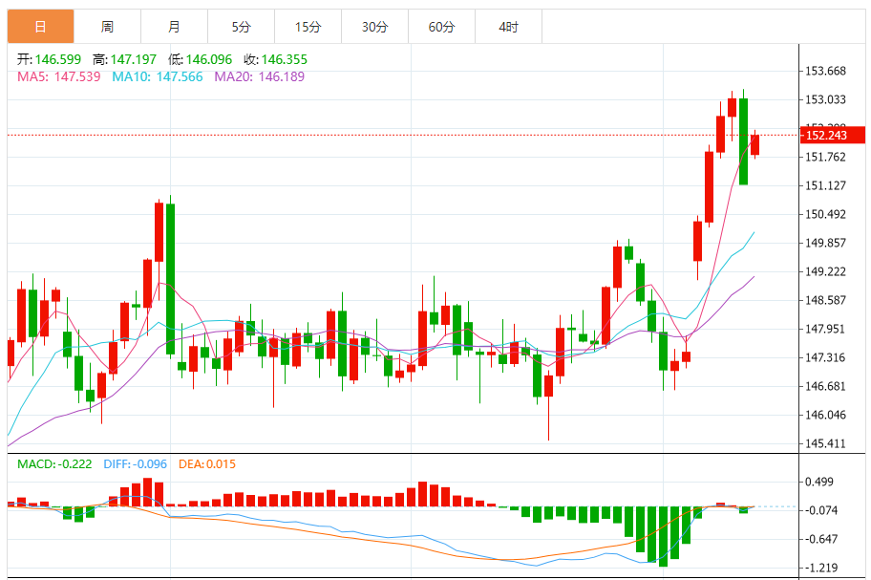Click the red 152.243 current price tag

click(x=827, y=136)
